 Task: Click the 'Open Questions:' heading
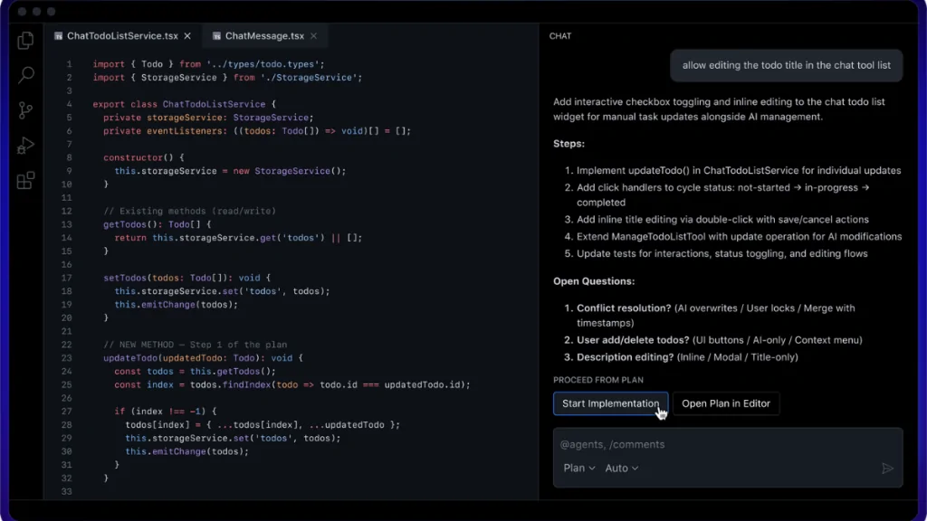(x=594, y=281)
